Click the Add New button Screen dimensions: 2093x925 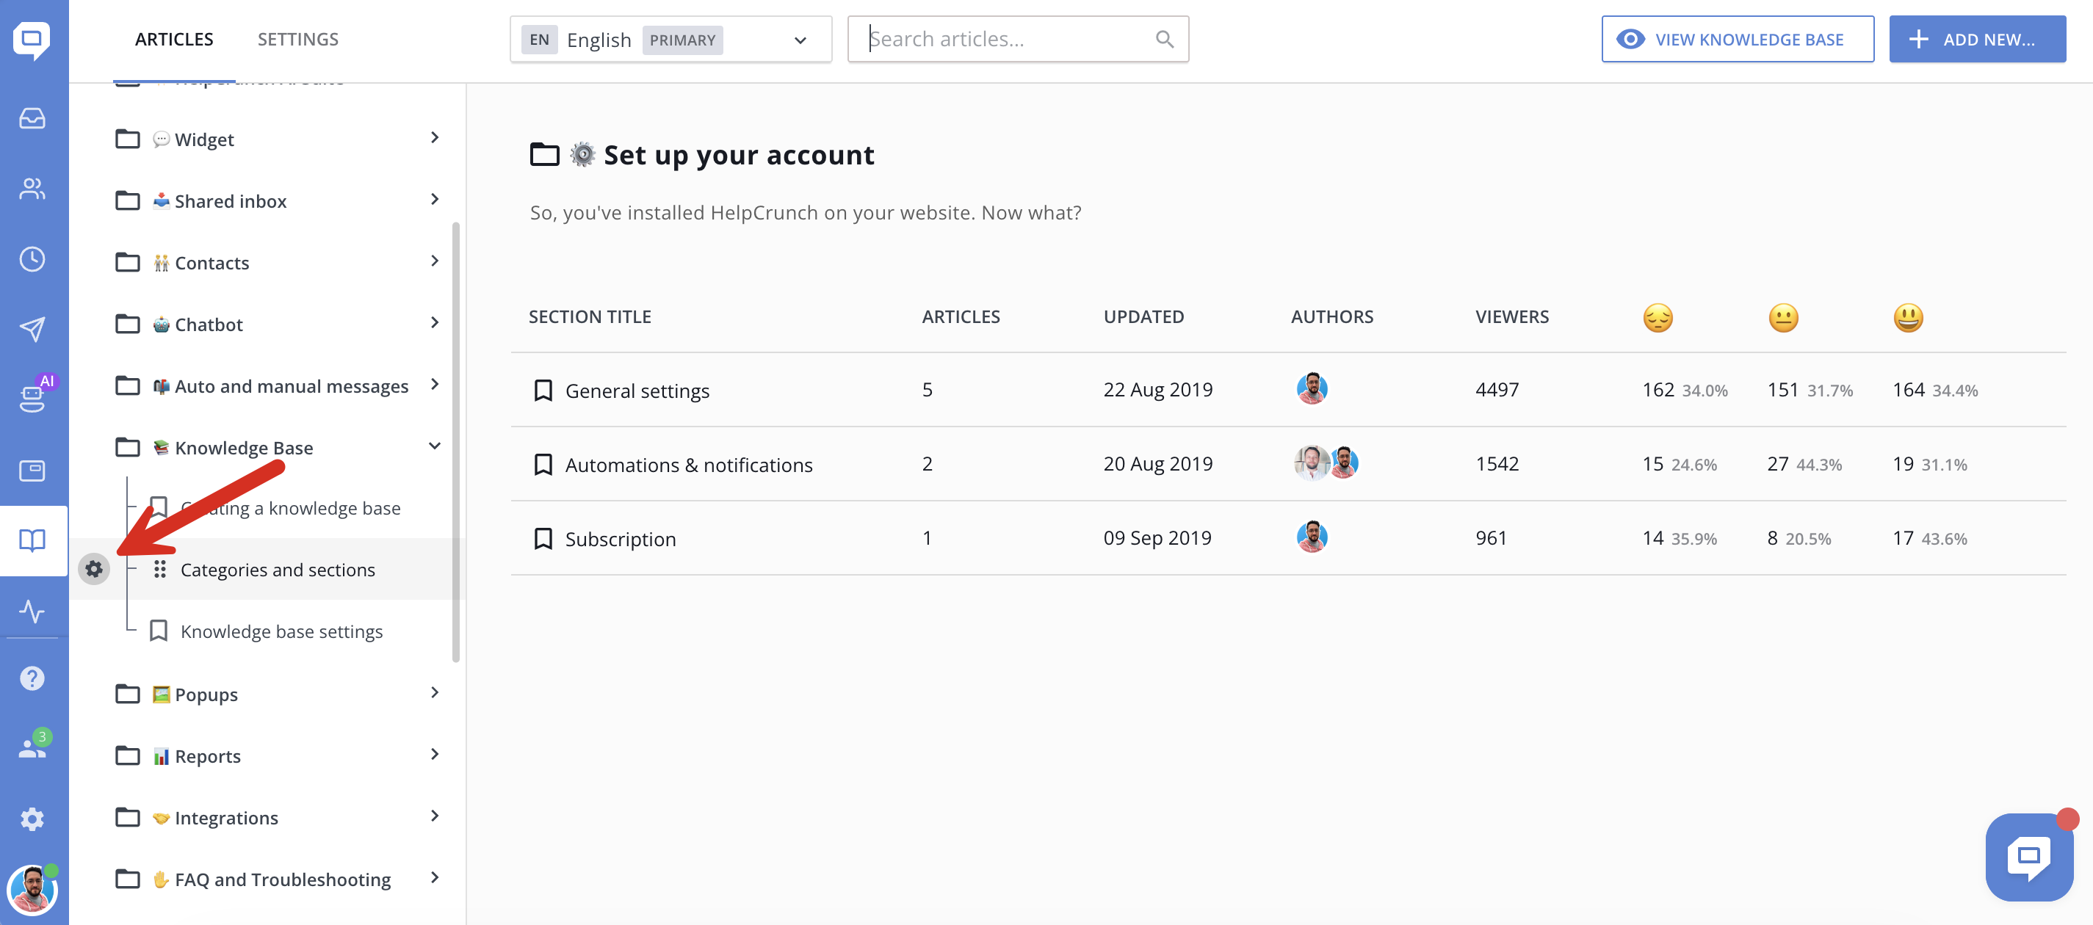click(1977, 39)
